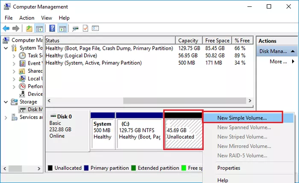Select the 45.69 GB Unallocated partition

pyautogui.click(x=183, y=133)
